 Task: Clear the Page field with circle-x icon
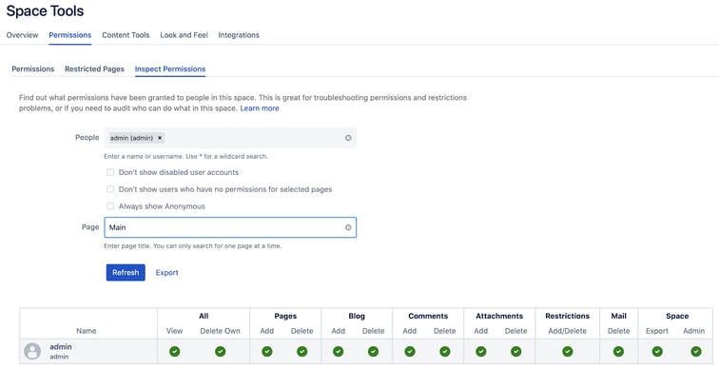[348, 227]
